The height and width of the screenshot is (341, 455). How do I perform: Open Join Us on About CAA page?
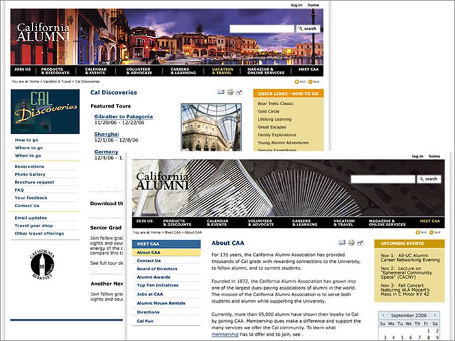point(144,221)
